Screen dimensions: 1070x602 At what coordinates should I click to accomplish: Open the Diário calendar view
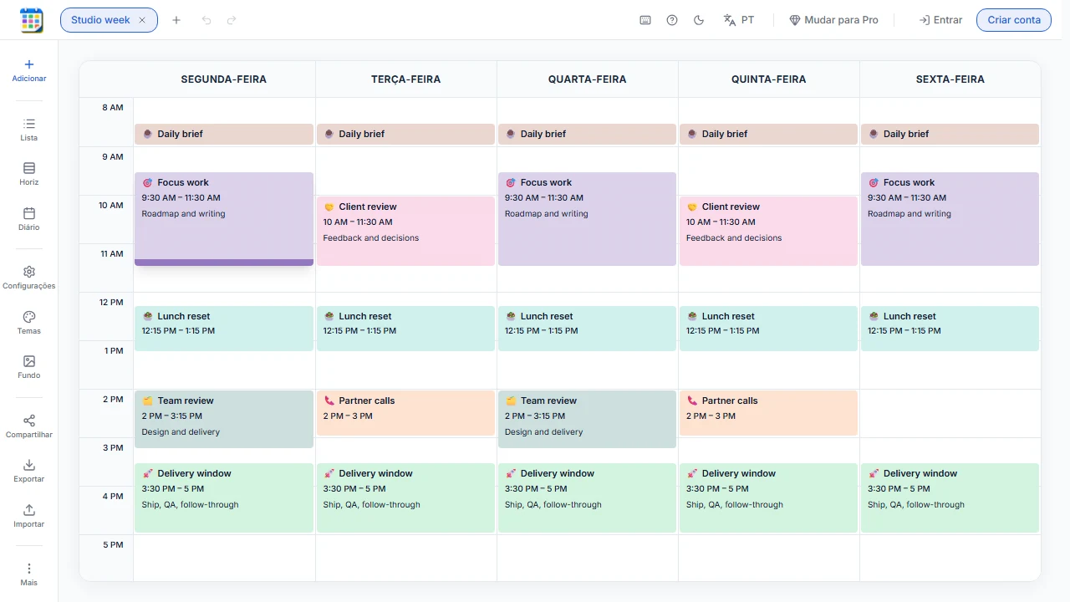click(x=29, y=219)
